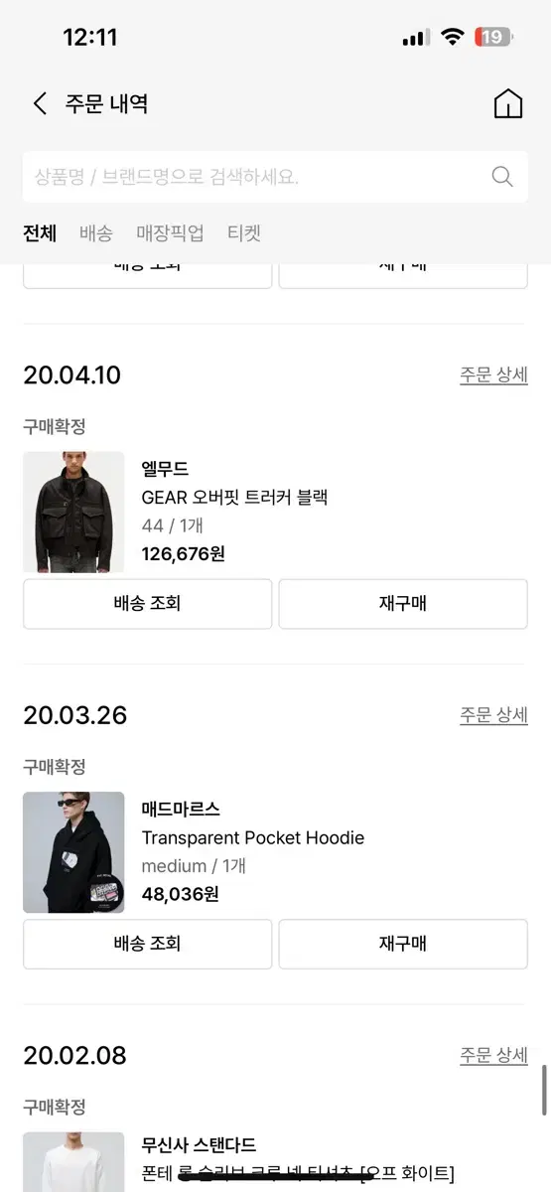Open 주문 상세 for 20.02.08 order
The width and height of the screenshot is (551, 1192).
pyautogui.click(x=493, y=1055)
